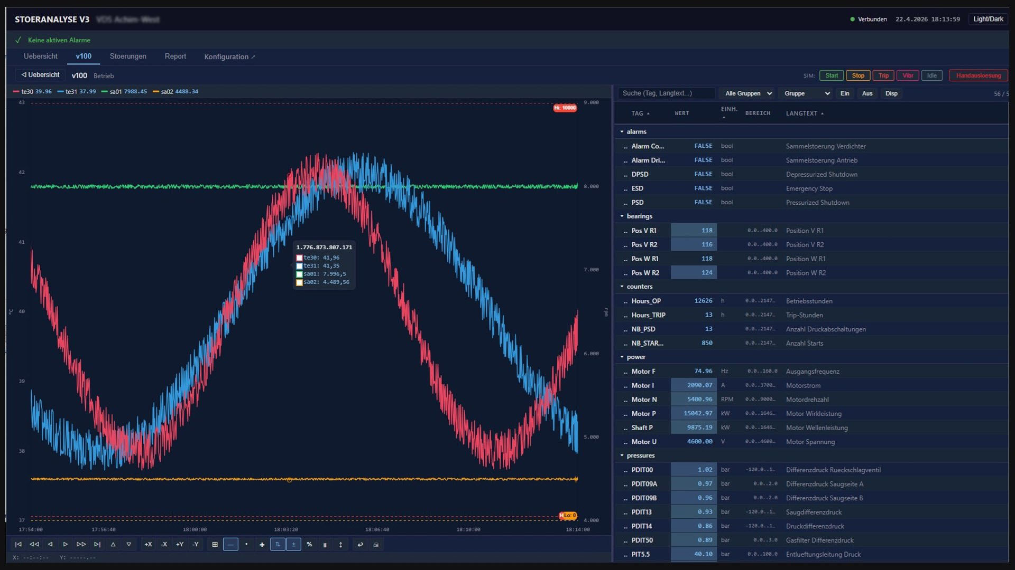
Task: Open the Report tab
Action: coord(175,56)
